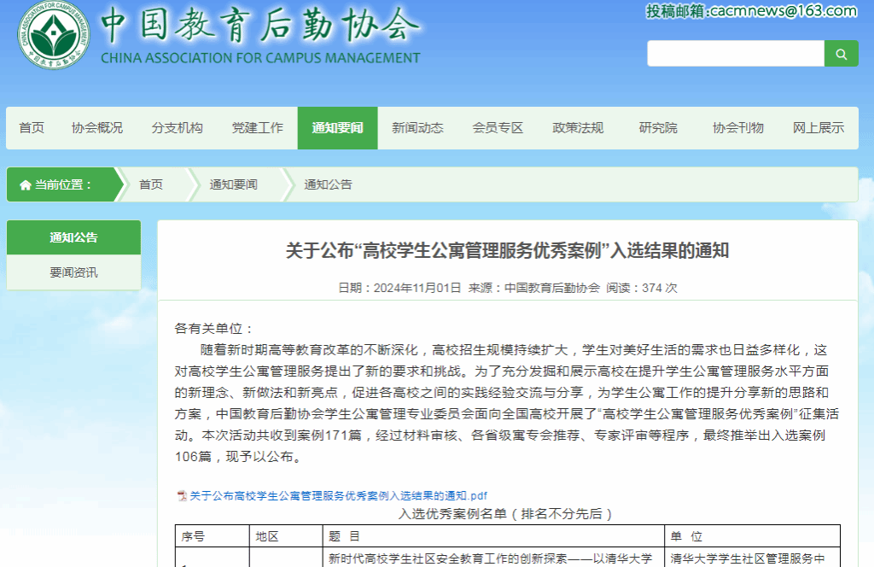The height and width of the screenshot is (567, 874).
Task: Select the active 通知要闻 navigation tab
Action: 337,128
